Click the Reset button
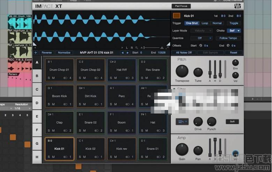Image resolution: width=272 pixels, height=172 pixels. pos(234,53)
